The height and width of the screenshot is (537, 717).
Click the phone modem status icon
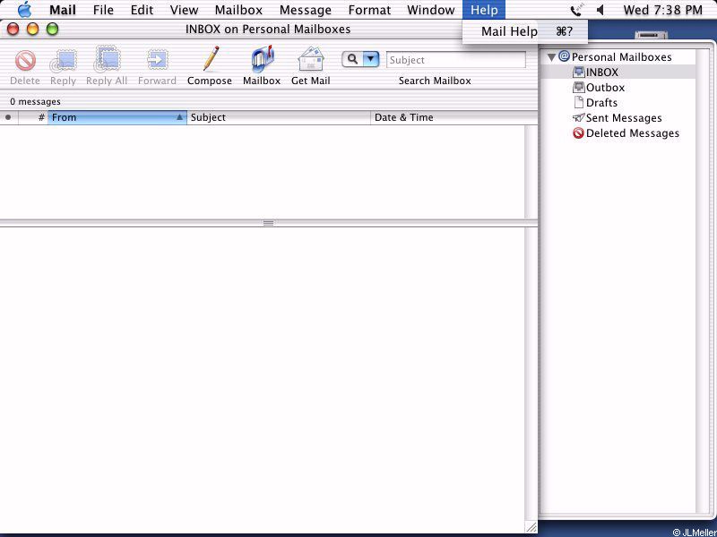576,10
